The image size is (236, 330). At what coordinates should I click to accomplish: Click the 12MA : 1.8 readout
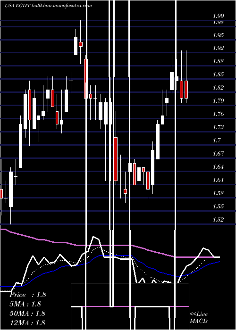[x=27, y=322]
